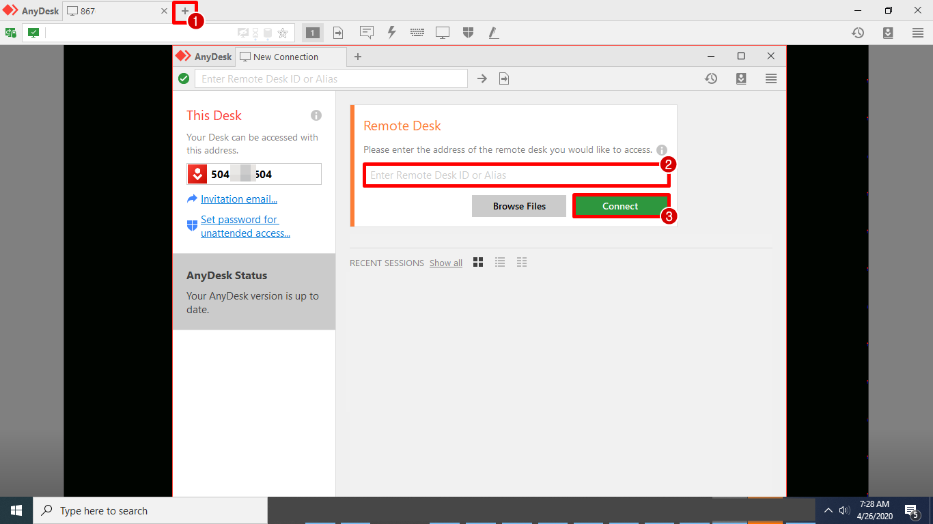Open session history in outer window toolbar
Viewport: 933px width, 524px height.
858,33
